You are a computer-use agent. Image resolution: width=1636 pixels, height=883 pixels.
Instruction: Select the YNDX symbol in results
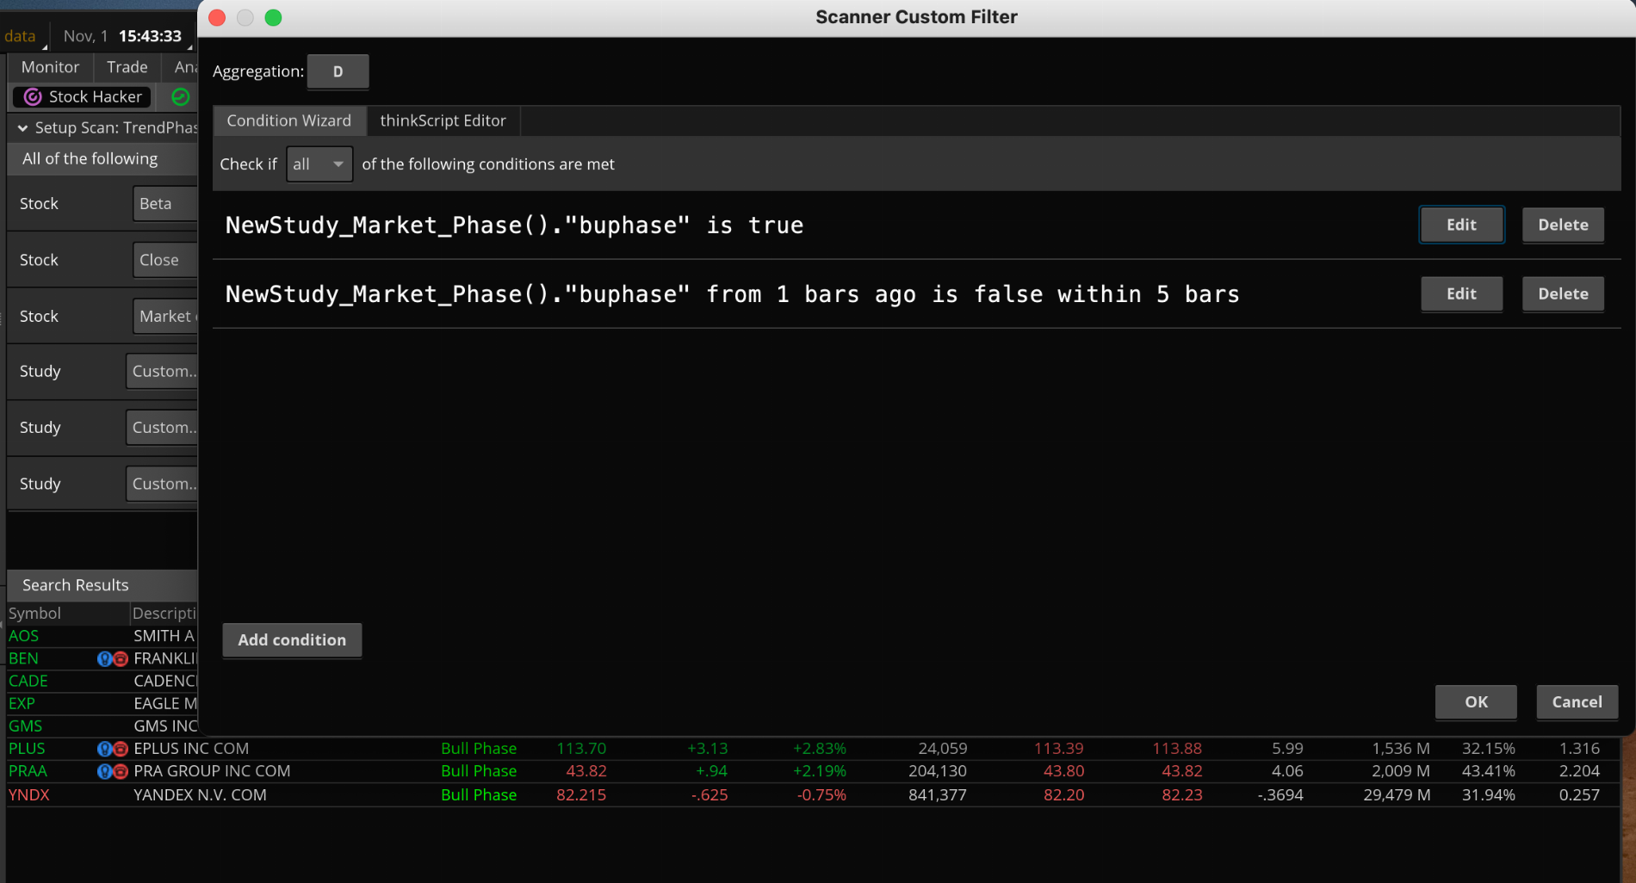[29, 795]
